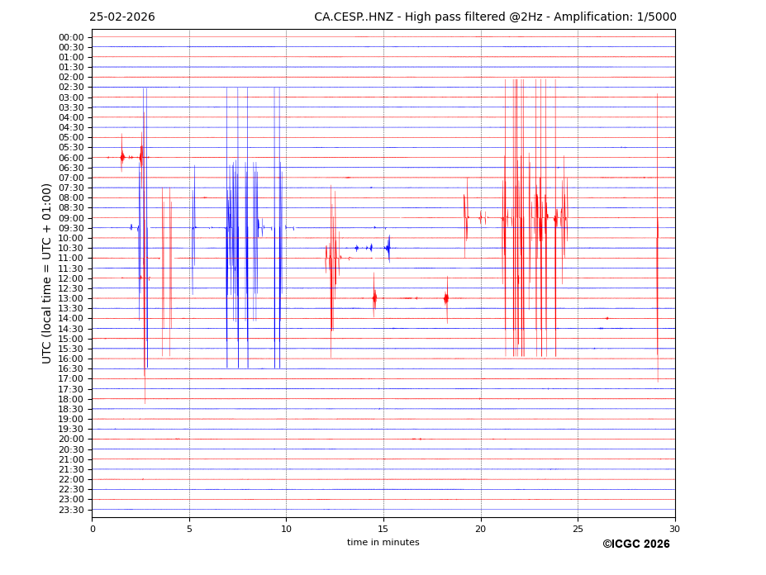
Task: Select the 20:00 time tick label
Action: [71, 440]
